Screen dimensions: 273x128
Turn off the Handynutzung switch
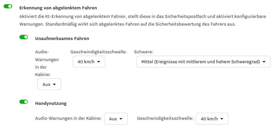click(24, 102)
